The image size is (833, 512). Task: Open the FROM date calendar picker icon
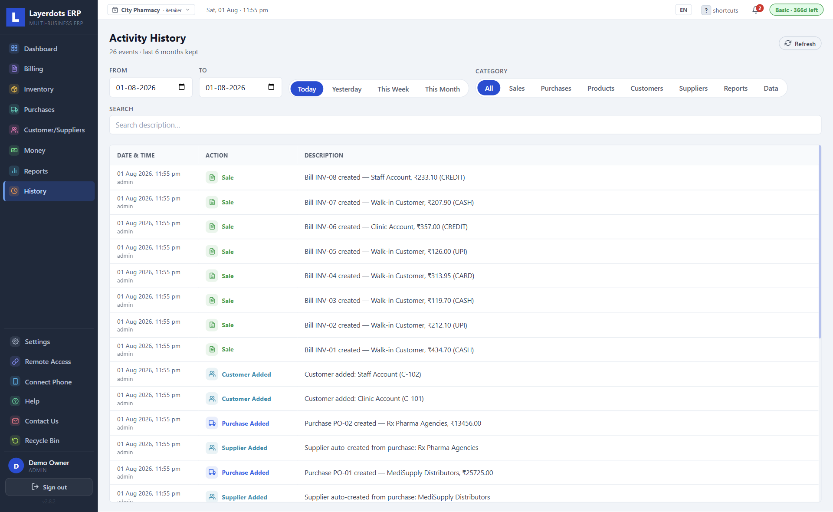point(182,87)
